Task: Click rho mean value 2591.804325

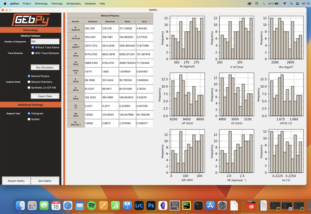Action: [x=127, y=46]
